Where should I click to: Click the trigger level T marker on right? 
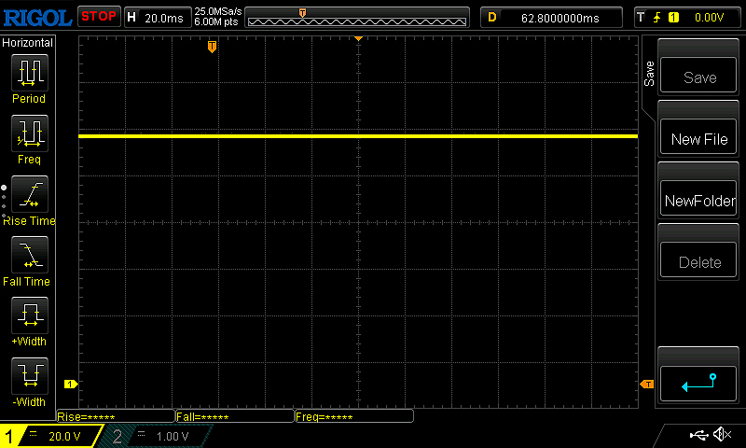[647, 384]
